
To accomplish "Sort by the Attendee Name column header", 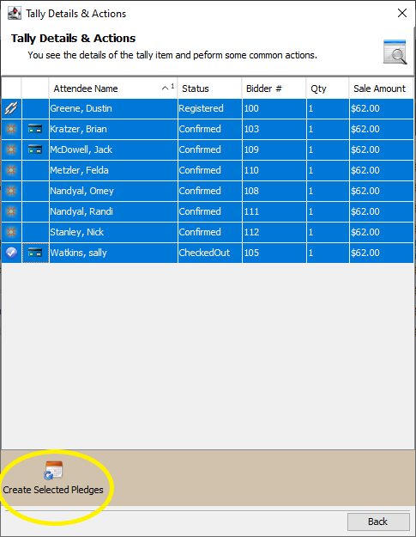I will click(113, 88).
